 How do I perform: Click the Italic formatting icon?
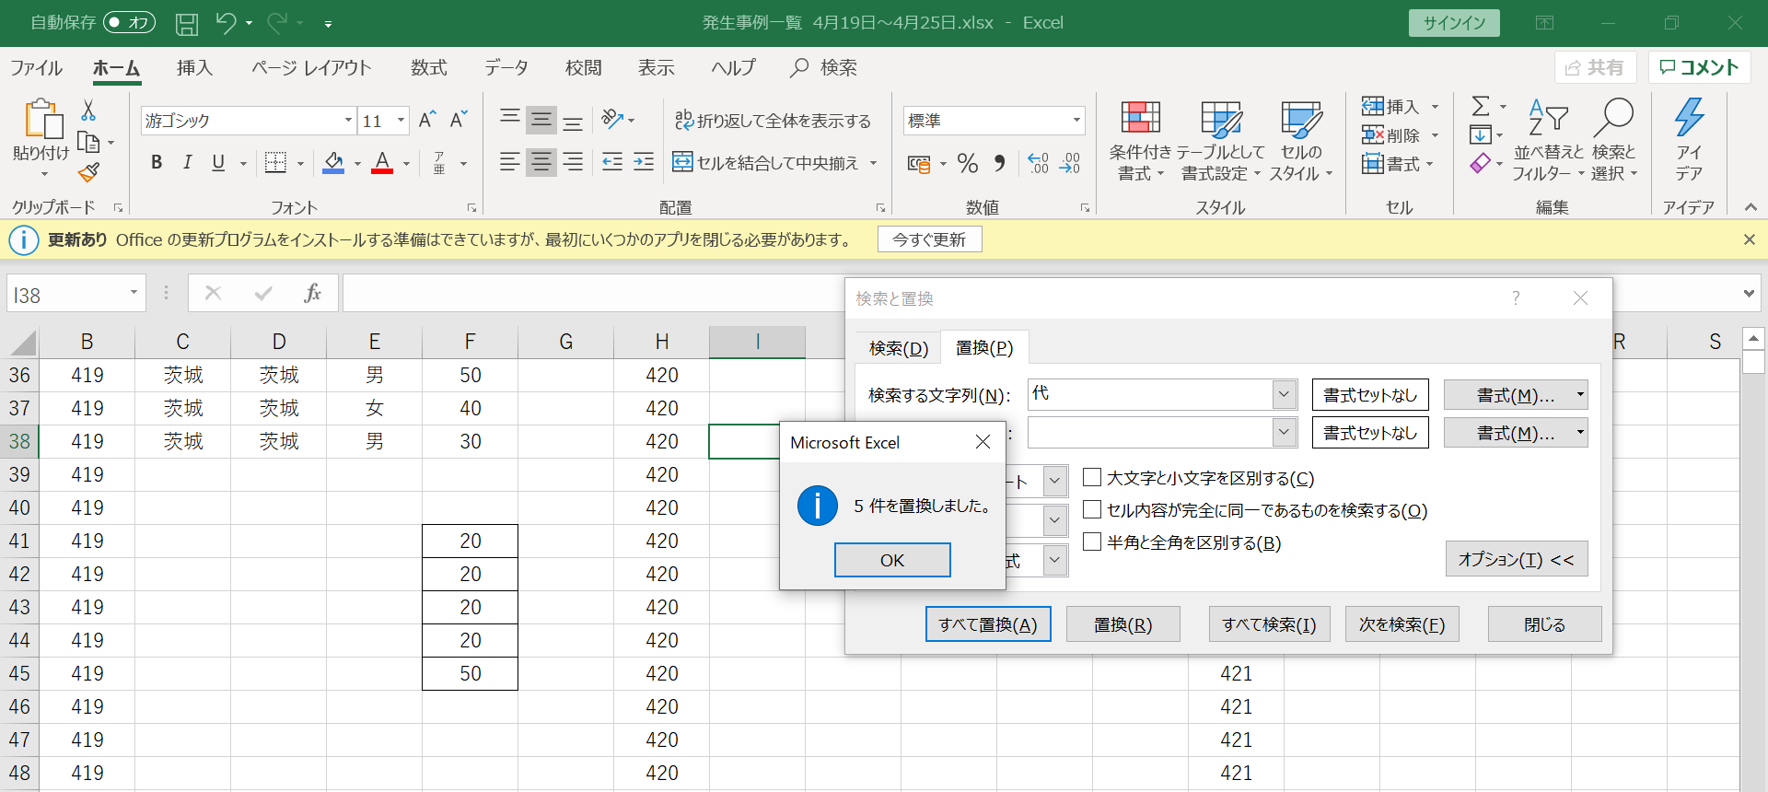click(187, 163)
